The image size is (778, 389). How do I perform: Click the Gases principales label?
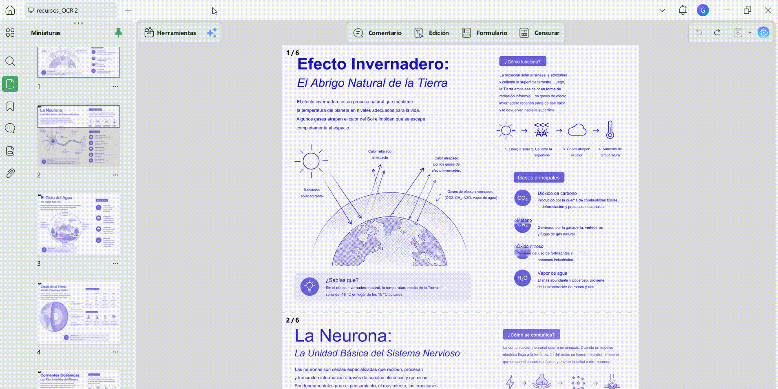coord(539,177)
